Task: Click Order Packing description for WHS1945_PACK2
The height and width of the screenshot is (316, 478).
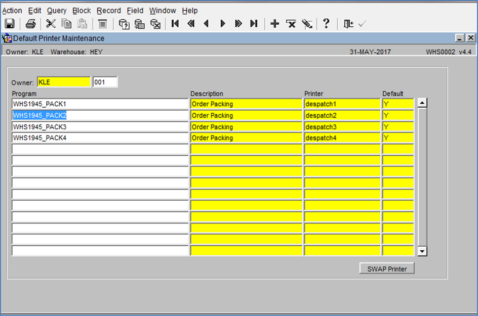Action: click(x=246, y=115)
